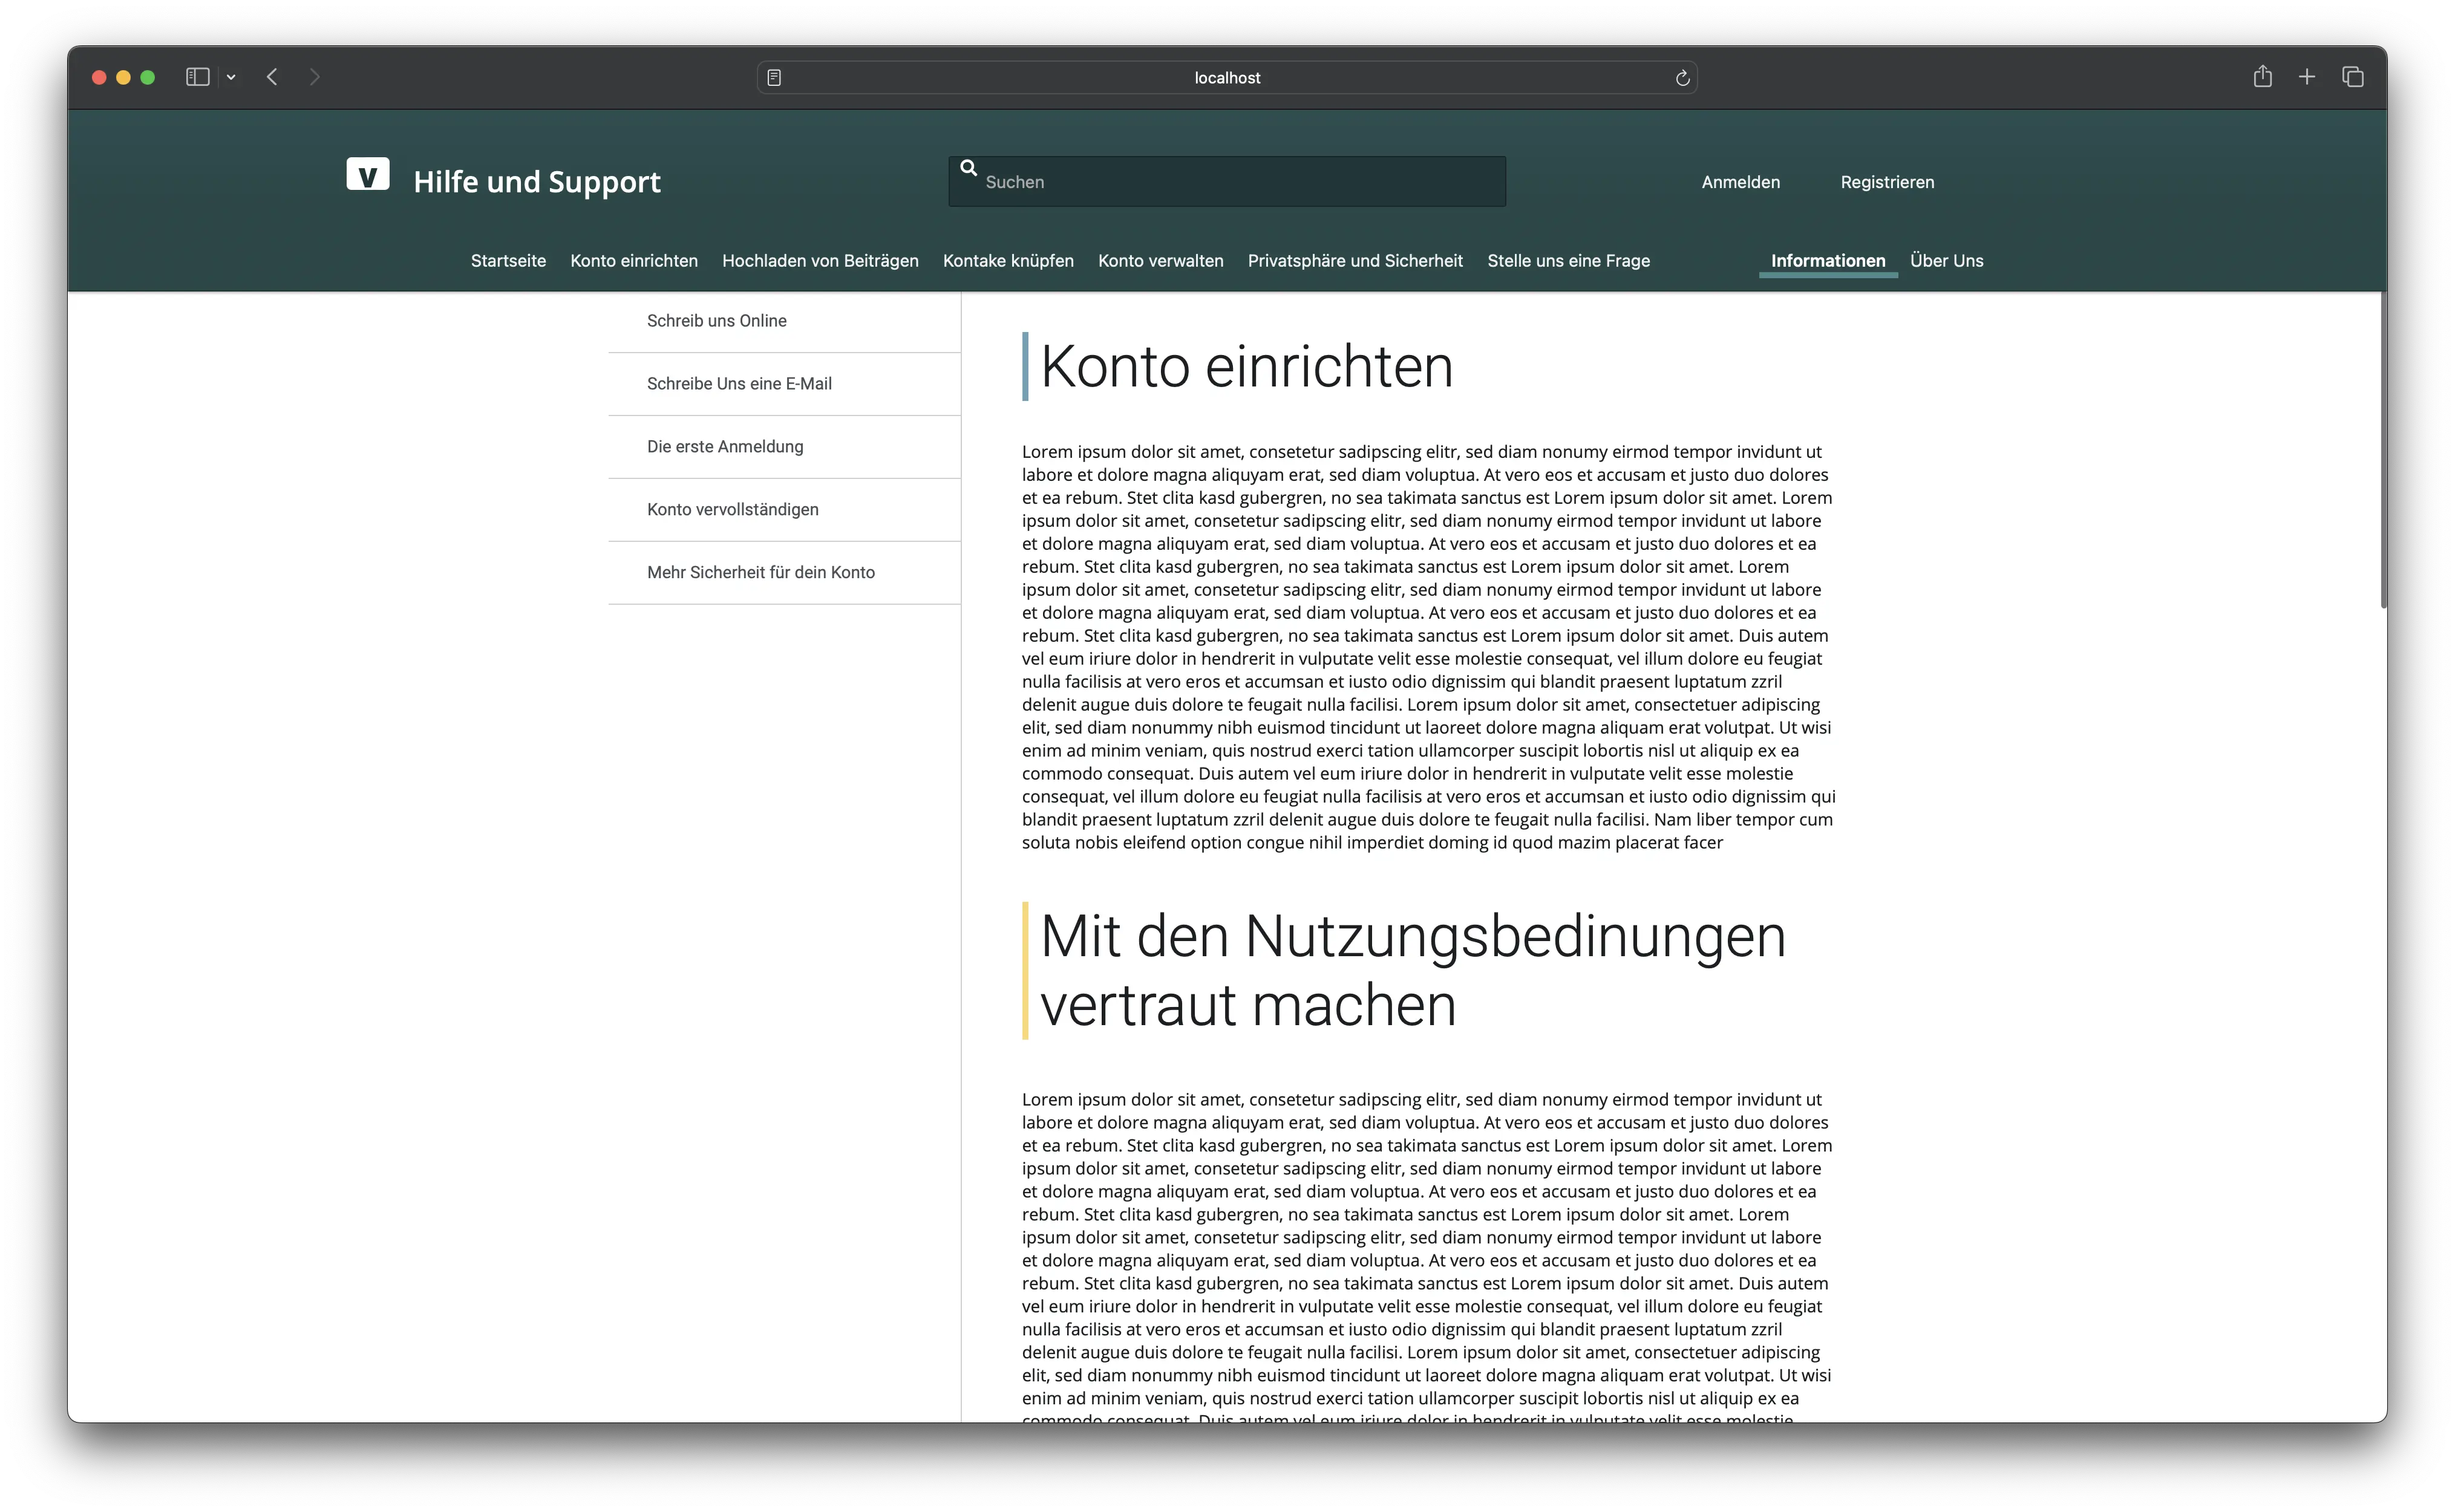
Task: Click the Anmelden link
Action: pos(1740,182)
